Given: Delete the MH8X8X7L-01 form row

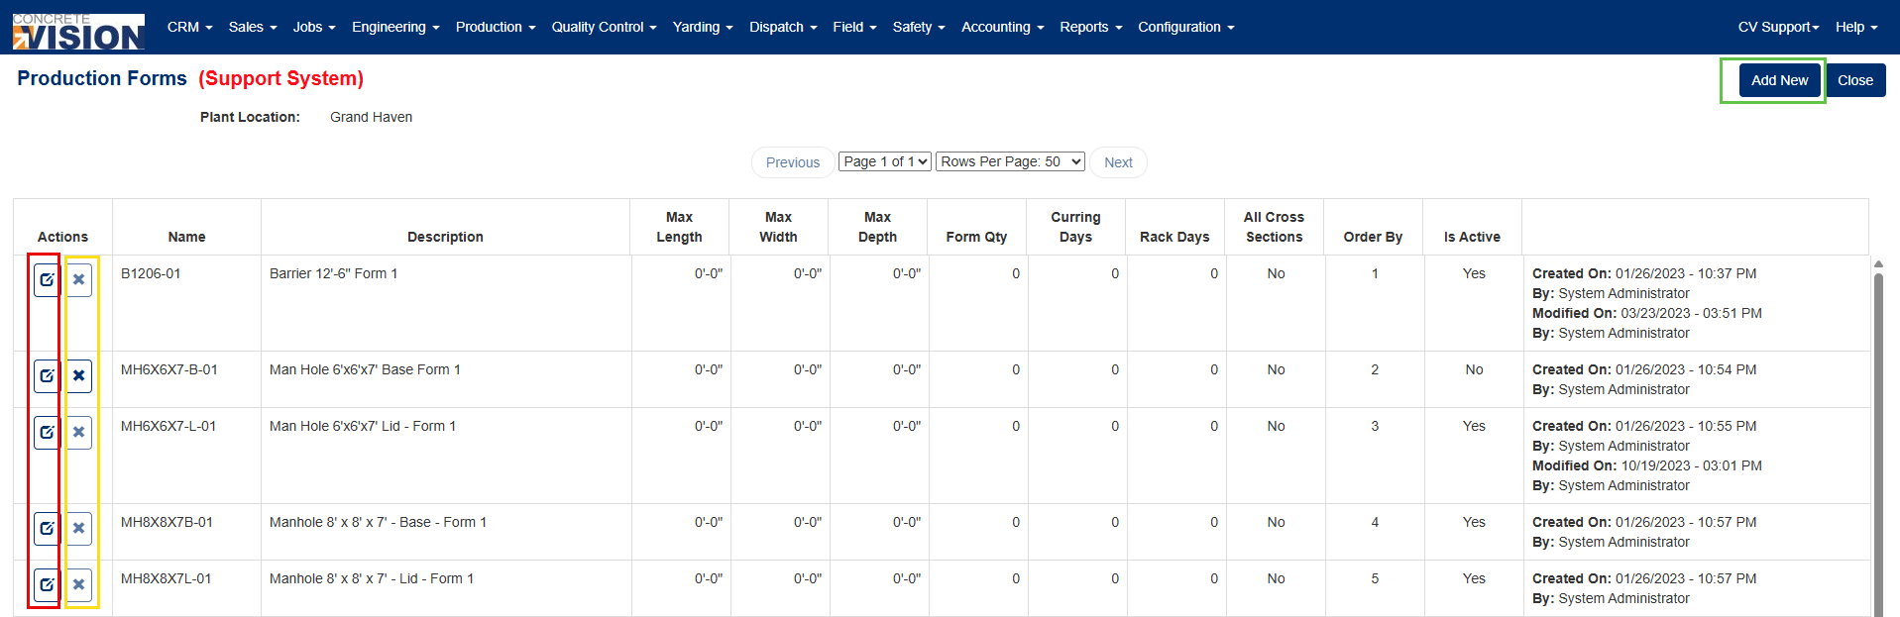Looking at the screenshot, I should [x=78, y=585].
